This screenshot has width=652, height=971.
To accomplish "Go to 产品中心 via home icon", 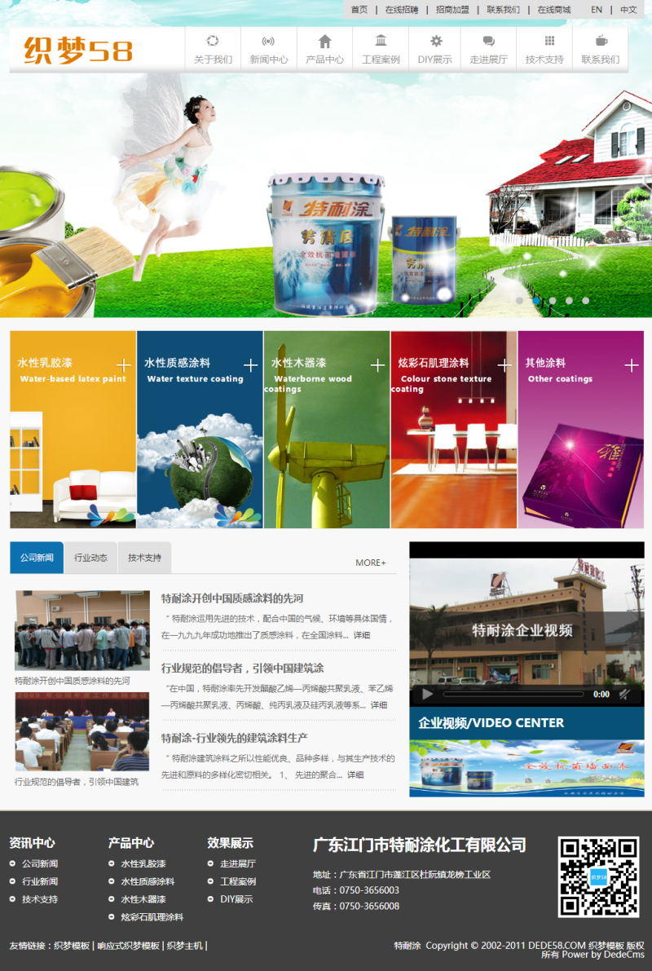I will tap(324, 41).
